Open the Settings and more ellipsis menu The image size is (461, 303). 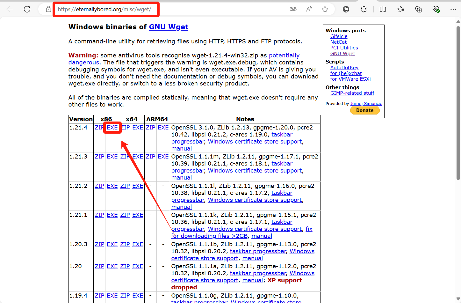[453, 9]
